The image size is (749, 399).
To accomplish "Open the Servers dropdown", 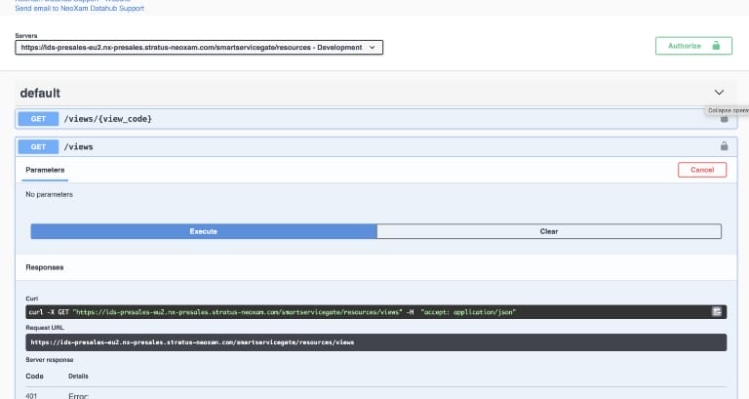I will (x=199, y=47).
